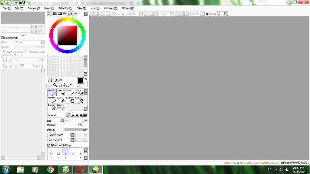The height and width of the screenshot is (174, 310).
Task: Show the color mixer panel
Action: pyautogui.click(x=65, y=14)
